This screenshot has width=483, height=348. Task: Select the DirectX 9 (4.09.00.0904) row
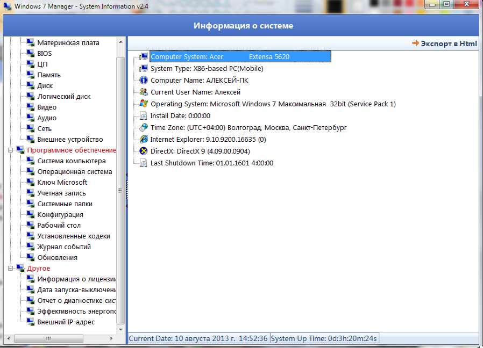tap(200, 151)
